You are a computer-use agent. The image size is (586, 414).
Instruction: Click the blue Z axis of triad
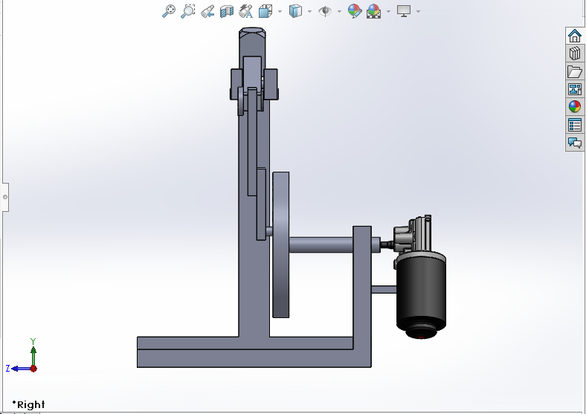pos(22,369)
